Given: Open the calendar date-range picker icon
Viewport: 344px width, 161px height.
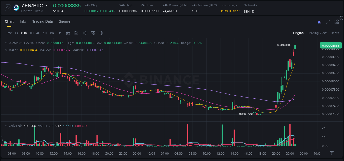Looking at the screenshot, I should (x=68, y=33).
